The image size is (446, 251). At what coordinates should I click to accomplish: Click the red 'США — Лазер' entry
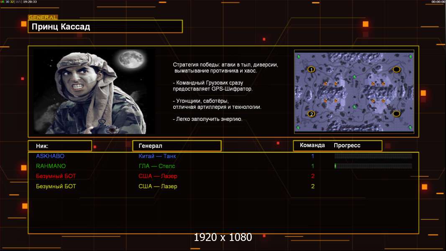point(158,176)
